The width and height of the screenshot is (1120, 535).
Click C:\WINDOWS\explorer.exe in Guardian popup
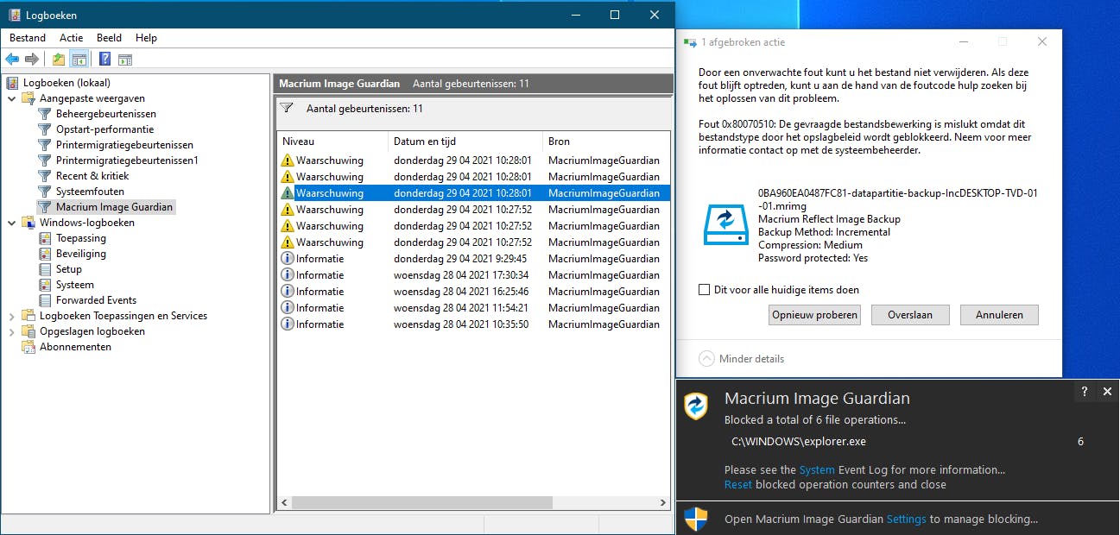[x=798, y=442]
